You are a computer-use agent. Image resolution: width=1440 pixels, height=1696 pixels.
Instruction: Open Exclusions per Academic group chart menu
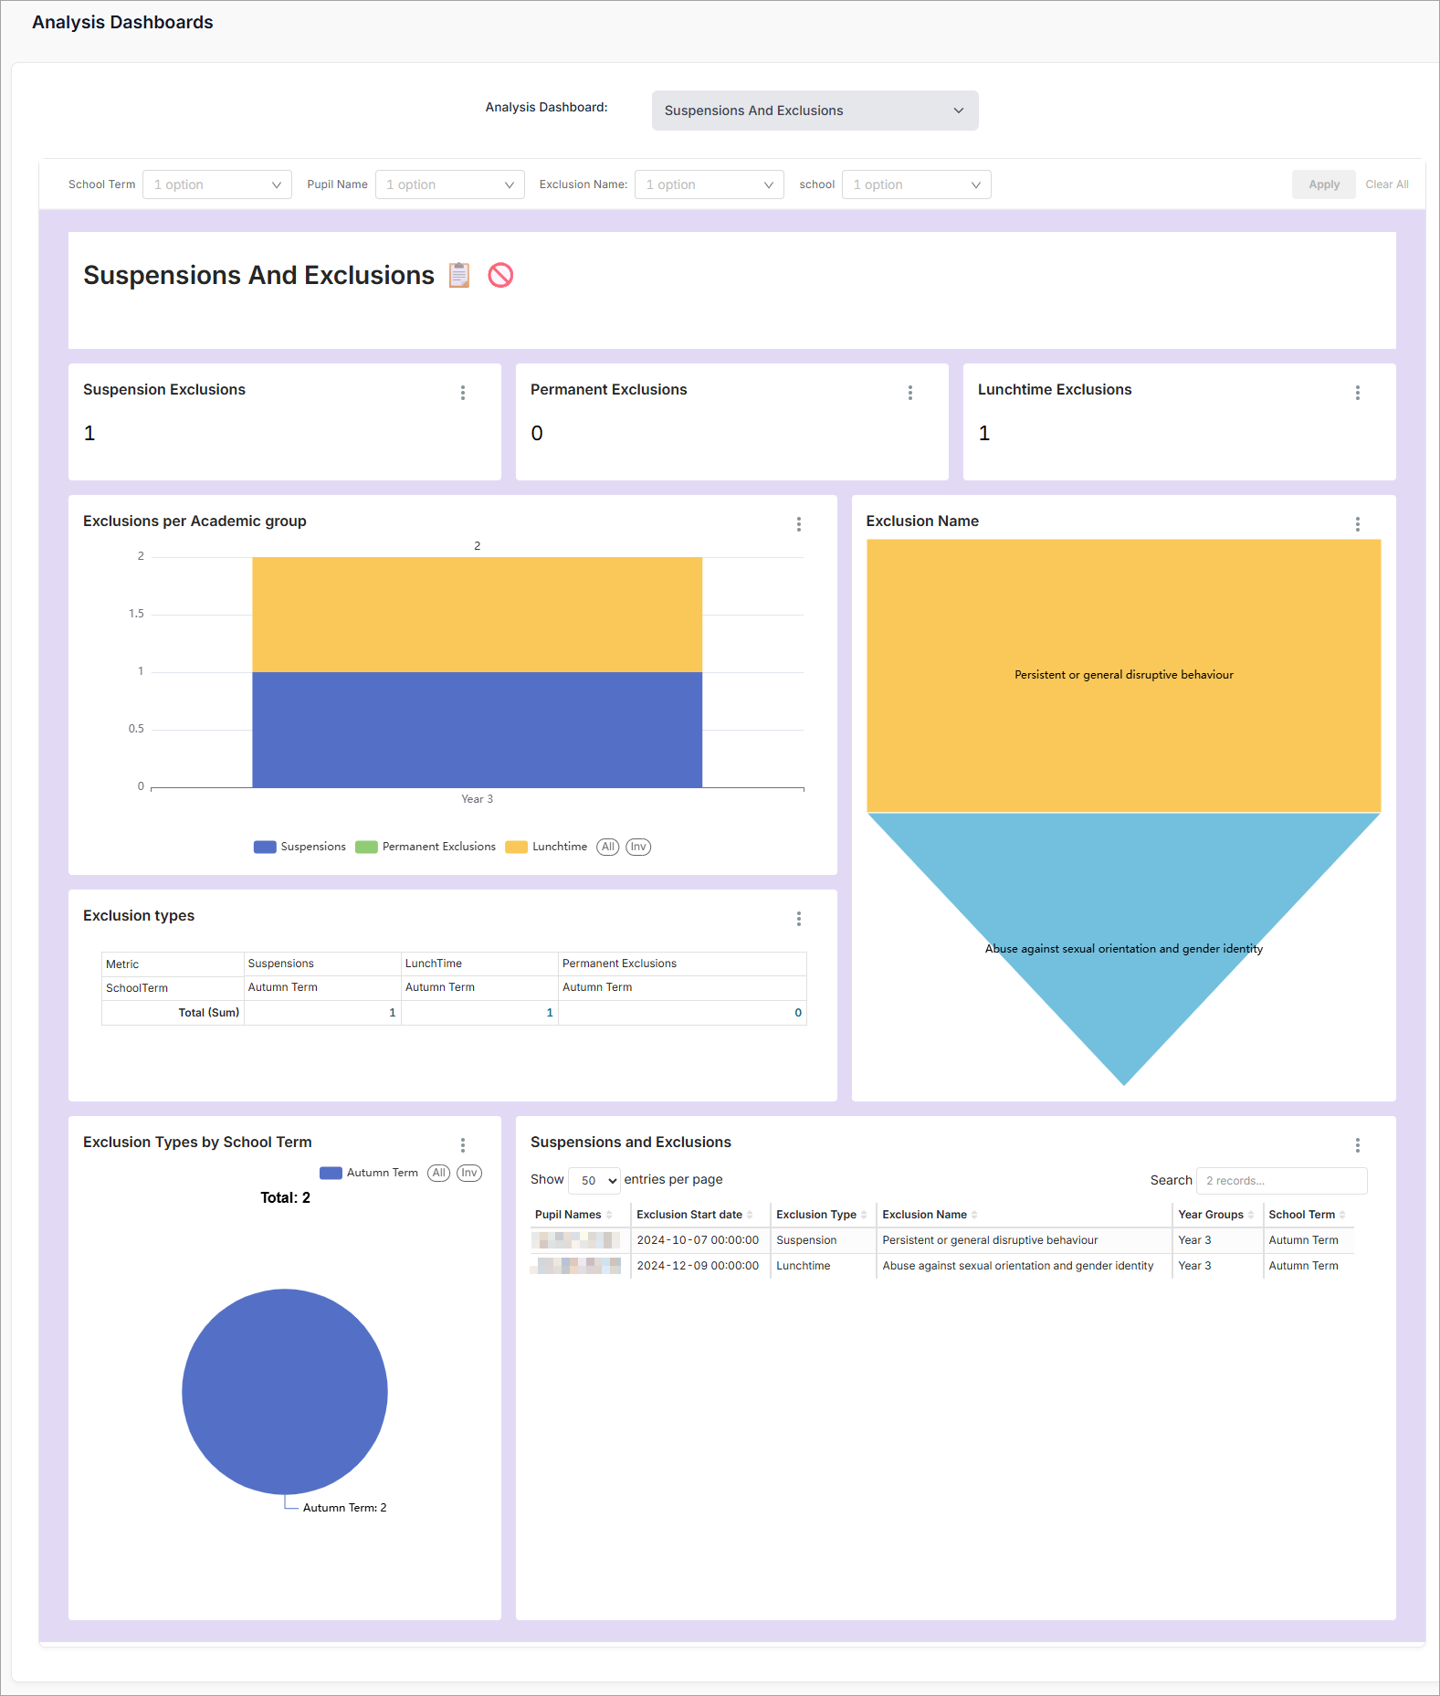coord(798,524)
